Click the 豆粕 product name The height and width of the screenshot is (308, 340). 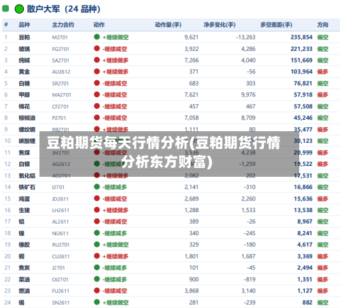(24, 37)
